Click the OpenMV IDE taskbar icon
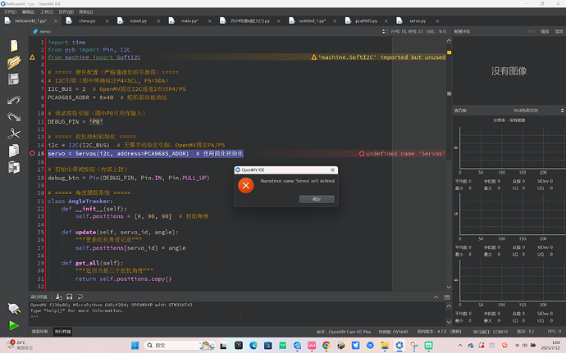This screenshot has width=566, height=353. pyautogui.click(x=399, y=346)
